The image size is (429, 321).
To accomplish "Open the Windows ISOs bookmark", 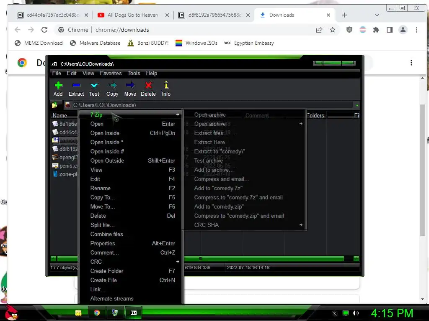I will tap(196, 43).
